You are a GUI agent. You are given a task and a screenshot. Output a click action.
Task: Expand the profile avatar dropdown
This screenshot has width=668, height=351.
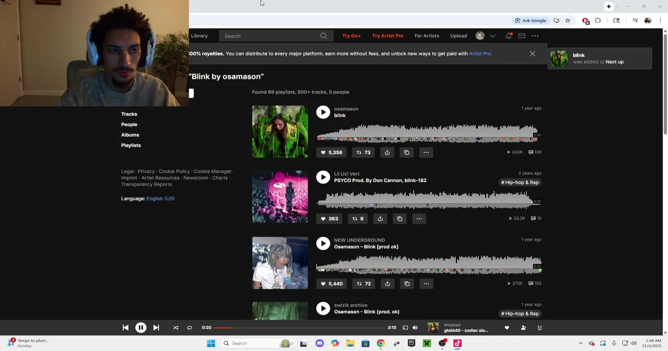pyautogui.click(x=493, y=36)
